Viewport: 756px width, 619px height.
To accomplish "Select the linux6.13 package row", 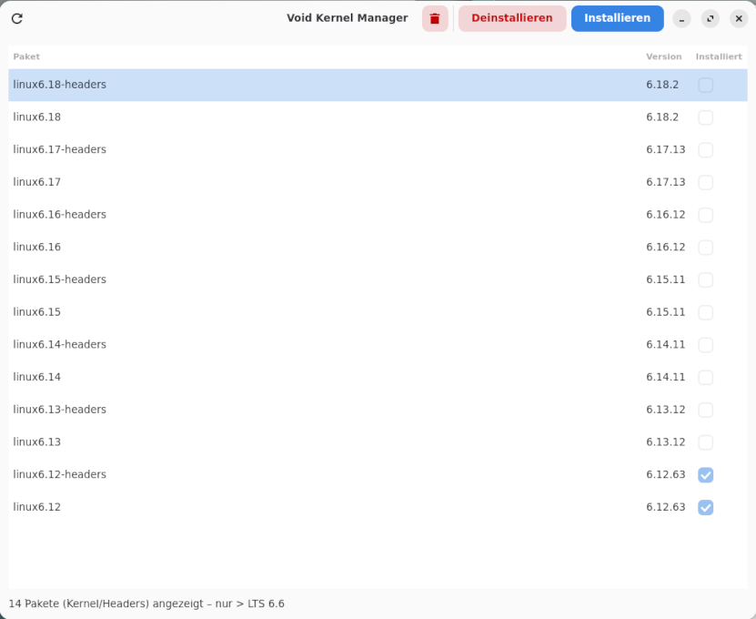I will click(273, 441).
